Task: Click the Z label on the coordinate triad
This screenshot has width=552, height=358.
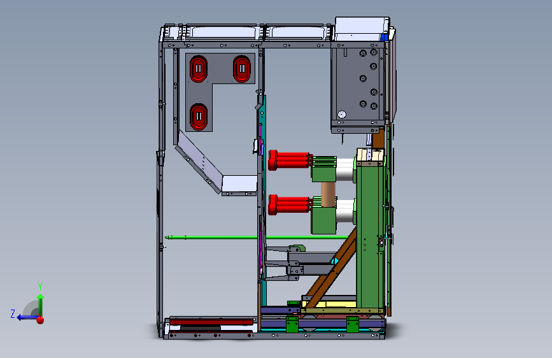Action: point(13,313)
